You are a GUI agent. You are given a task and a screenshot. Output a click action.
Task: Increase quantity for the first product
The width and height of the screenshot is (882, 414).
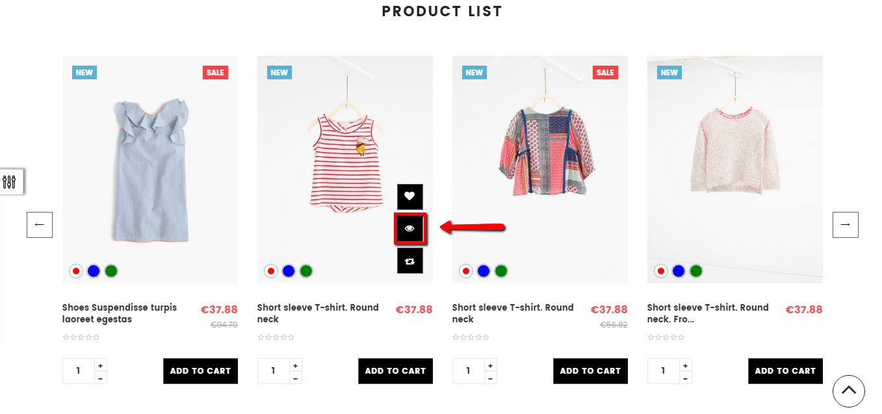coord(101,365)
